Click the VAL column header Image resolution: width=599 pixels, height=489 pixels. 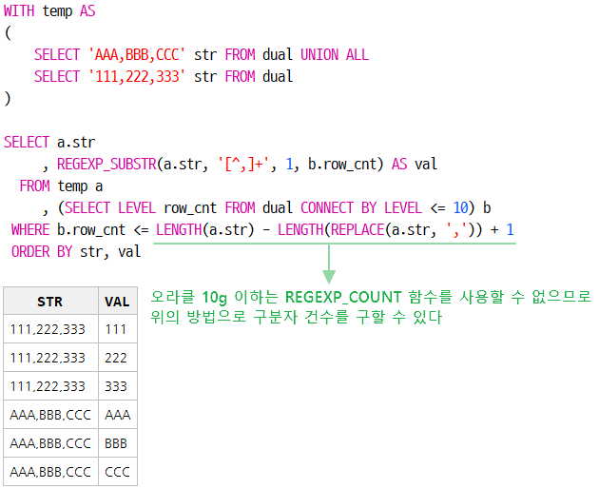118,302
